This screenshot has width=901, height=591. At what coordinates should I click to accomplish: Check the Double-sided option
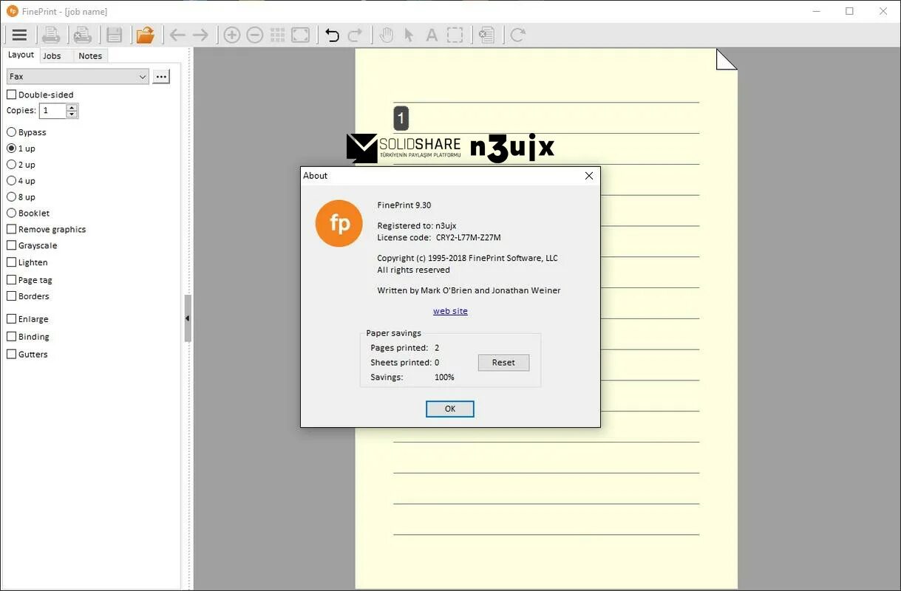[11, 94]
